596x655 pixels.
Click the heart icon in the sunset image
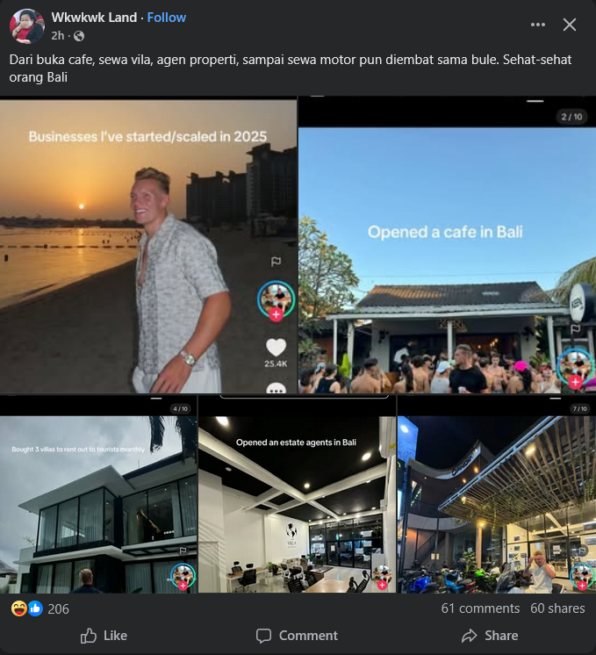click(276, 347)
